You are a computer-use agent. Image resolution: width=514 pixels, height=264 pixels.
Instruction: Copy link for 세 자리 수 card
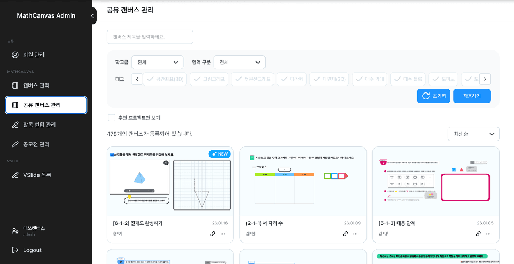tap(345, 234)
